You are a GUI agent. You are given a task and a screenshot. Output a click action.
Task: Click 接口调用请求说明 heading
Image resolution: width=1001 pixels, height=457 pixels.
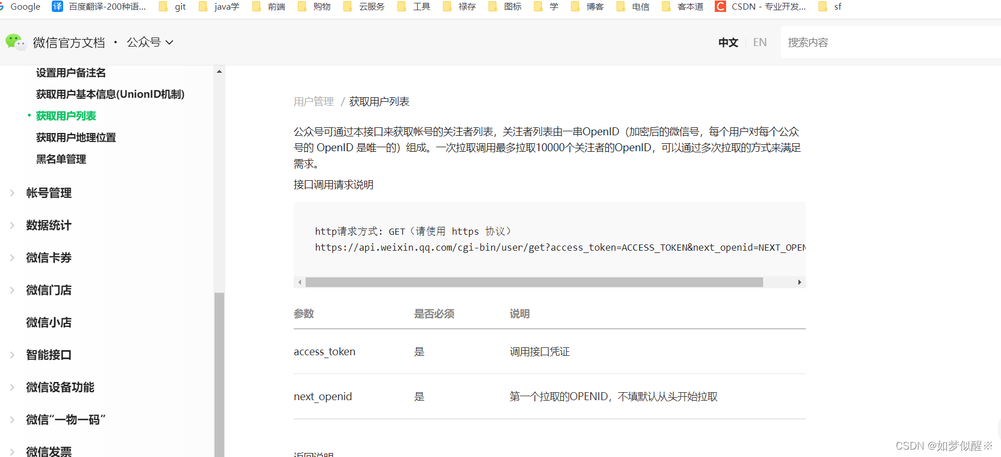pos(333,185)
